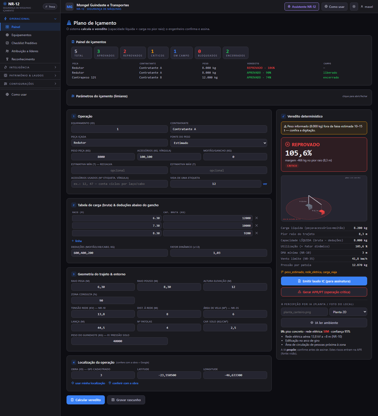378x416 pixels.
Task: Click Emitir laudo IC button
Action: click(x=324, y=281)
